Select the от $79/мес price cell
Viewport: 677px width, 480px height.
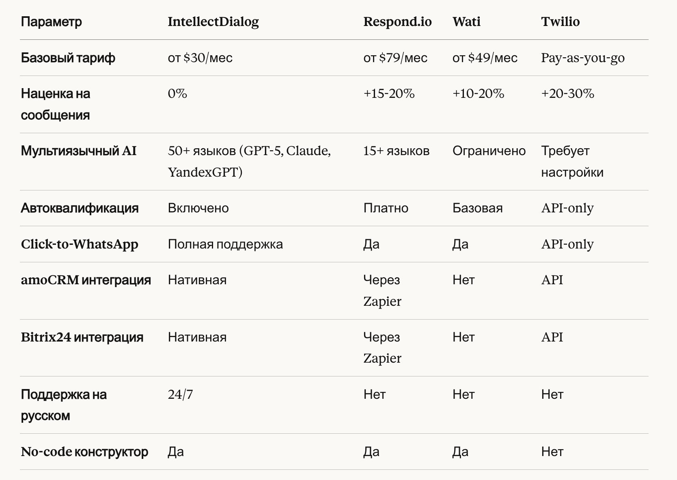pos(395,58)
